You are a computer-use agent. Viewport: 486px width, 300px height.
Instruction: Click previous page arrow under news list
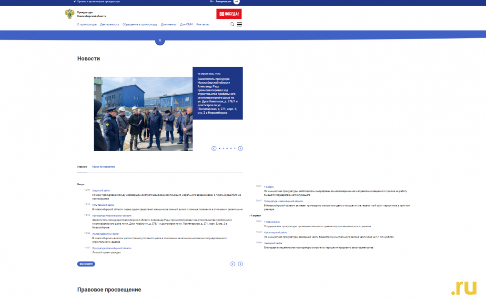(x=233, y=264)
